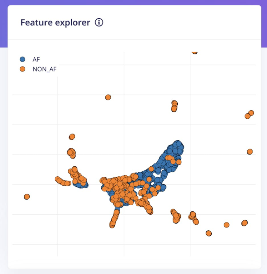Image resolution: width=267 pixels, height=274 pixels.
Task: Select the far-right orange point in the bottom row
Action: pos(245,223)
